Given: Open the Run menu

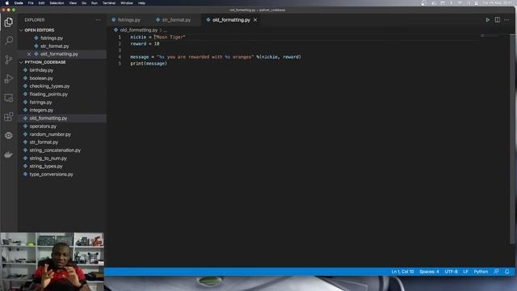Looking at the screenshot, I should (x=95, y=3).
